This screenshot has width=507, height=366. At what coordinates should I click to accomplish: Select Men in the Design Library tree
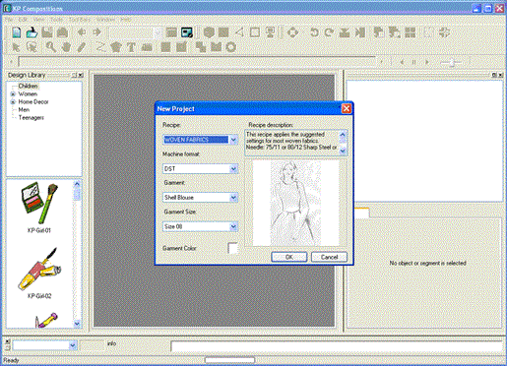pyautogui.click(x=24, y=110)
